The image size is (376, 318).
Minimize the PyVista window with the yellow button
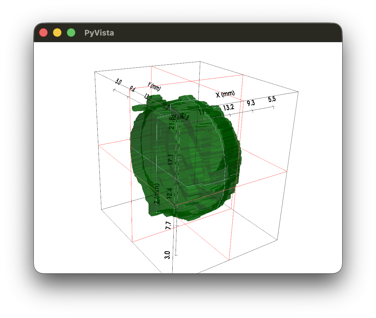coord(57,33)
